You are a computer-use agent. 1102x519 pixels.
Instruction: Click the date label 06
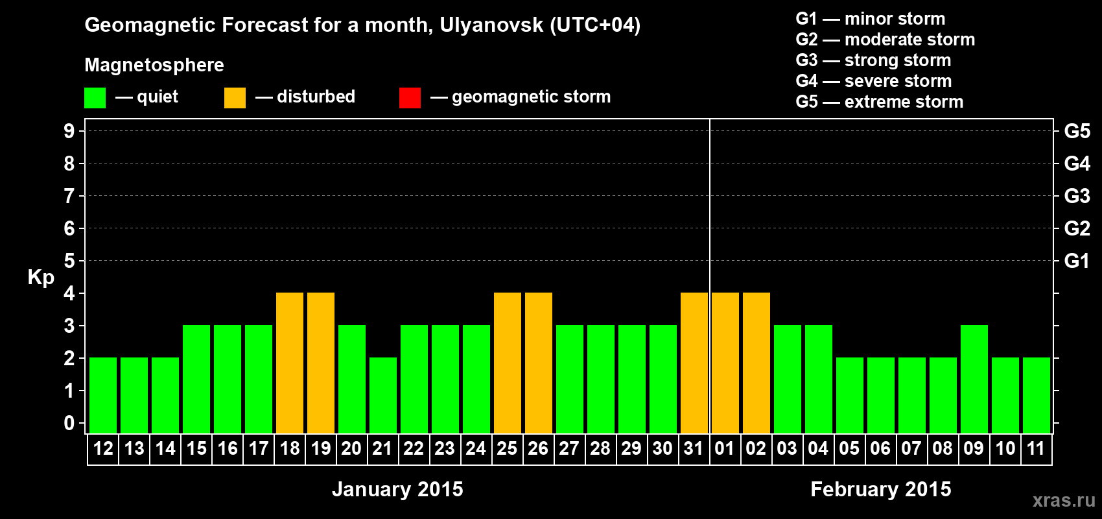pyautogui.click(x=880, y=448)
